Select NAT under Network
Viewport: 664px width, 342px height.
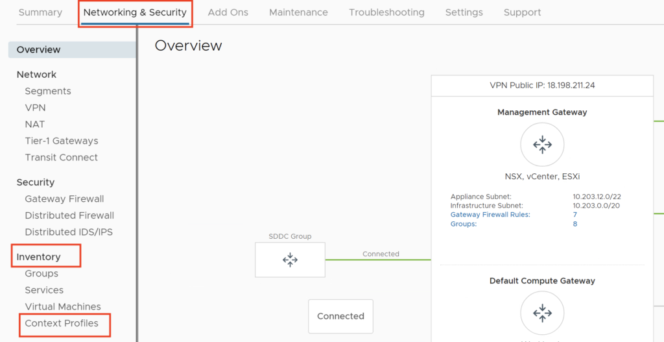pos(35,124)
